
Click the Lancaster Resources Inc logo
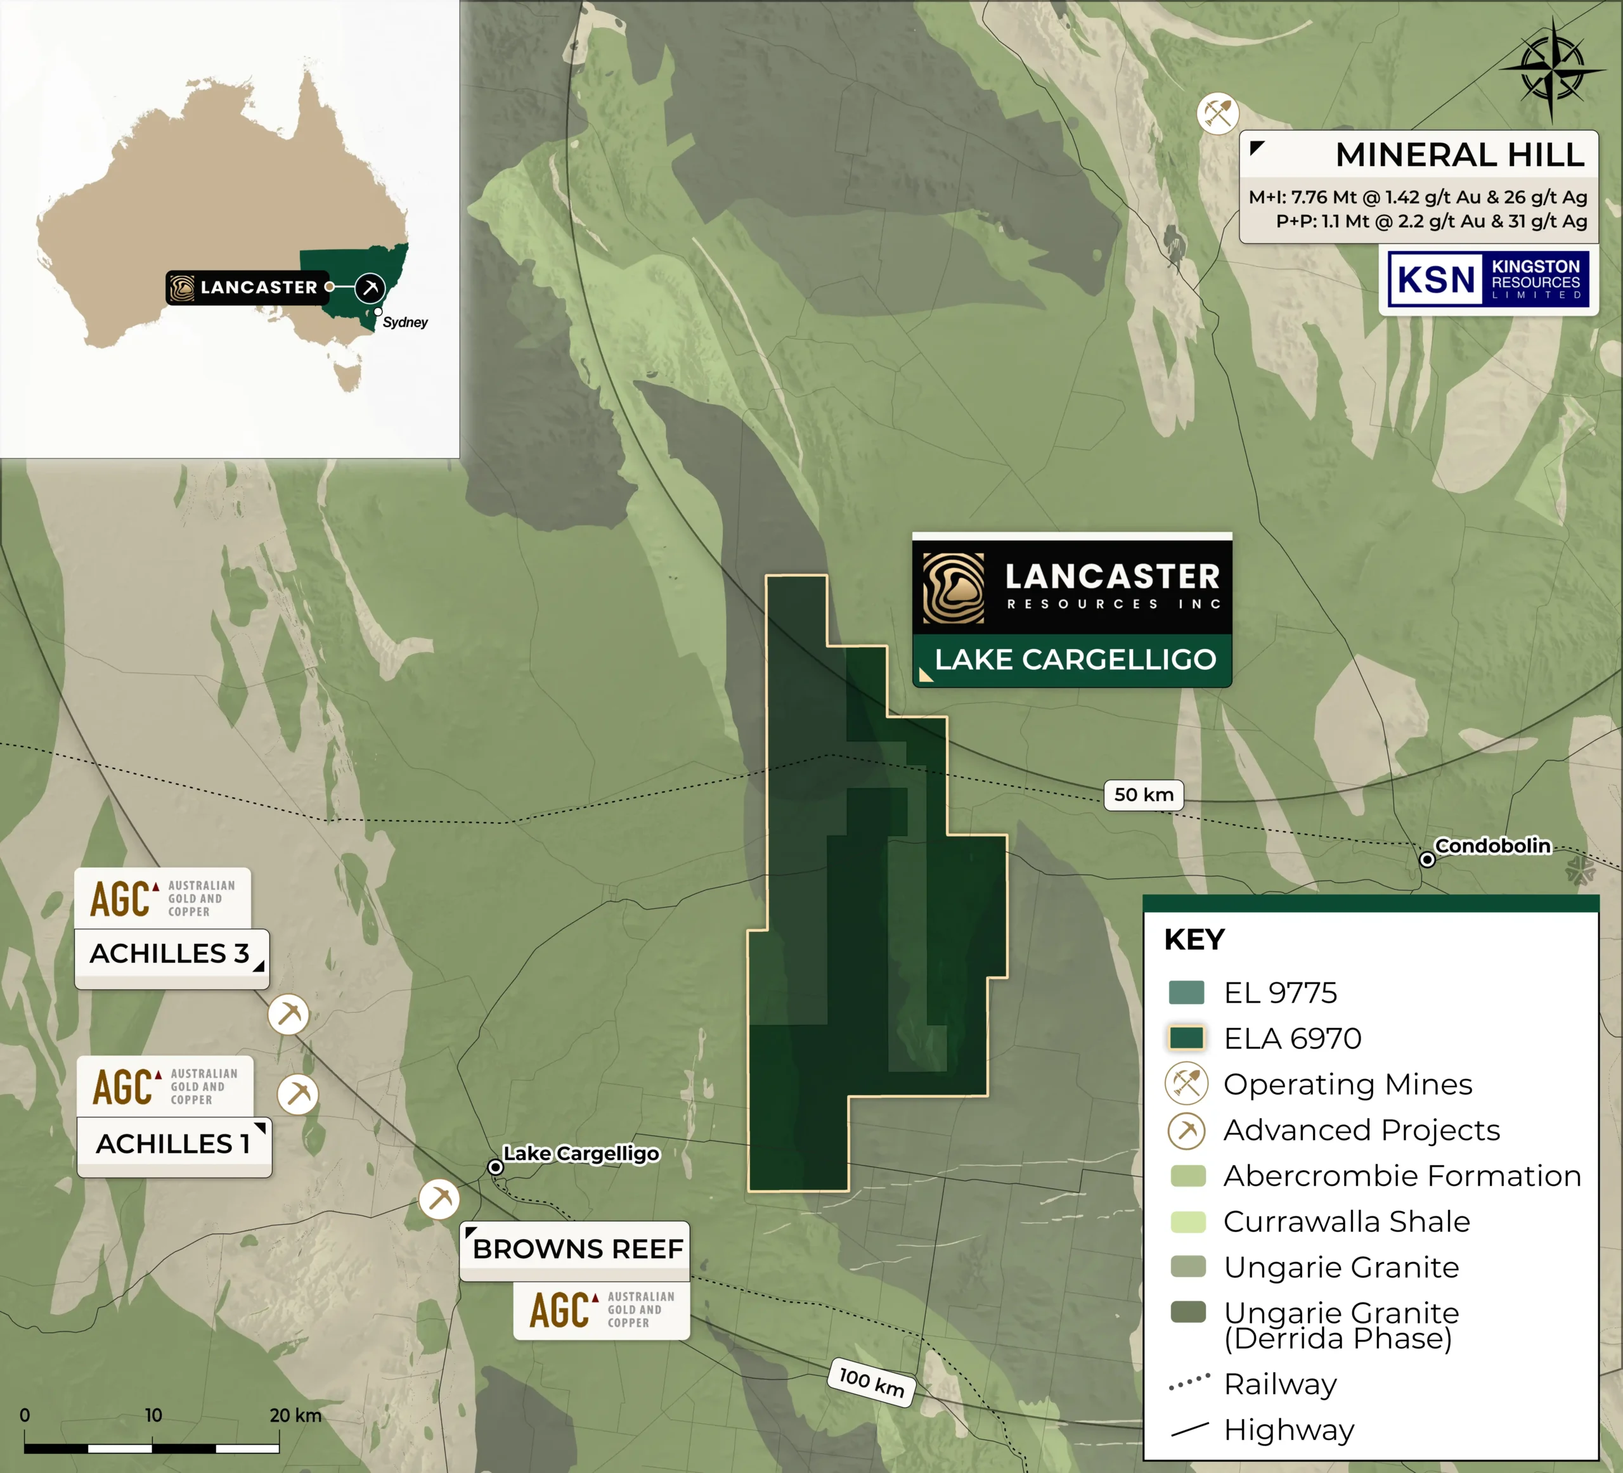(1071, 588)
